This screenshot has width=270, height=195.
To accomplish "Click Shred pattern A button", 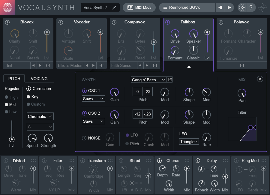I will click(x=132, y=183).
